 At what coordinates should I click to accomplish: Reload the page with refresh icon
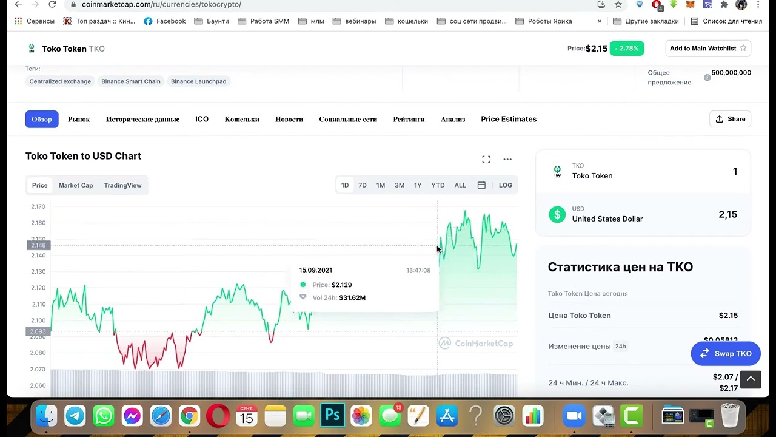point(52,4)
